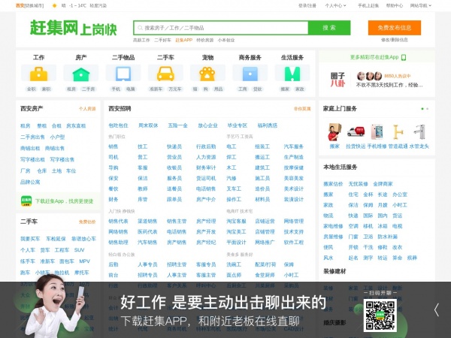The height and width of the screenshot is (338, 451).
Task: Click the orange 免费发布信息 button
Action: click(x=395, y=28)
